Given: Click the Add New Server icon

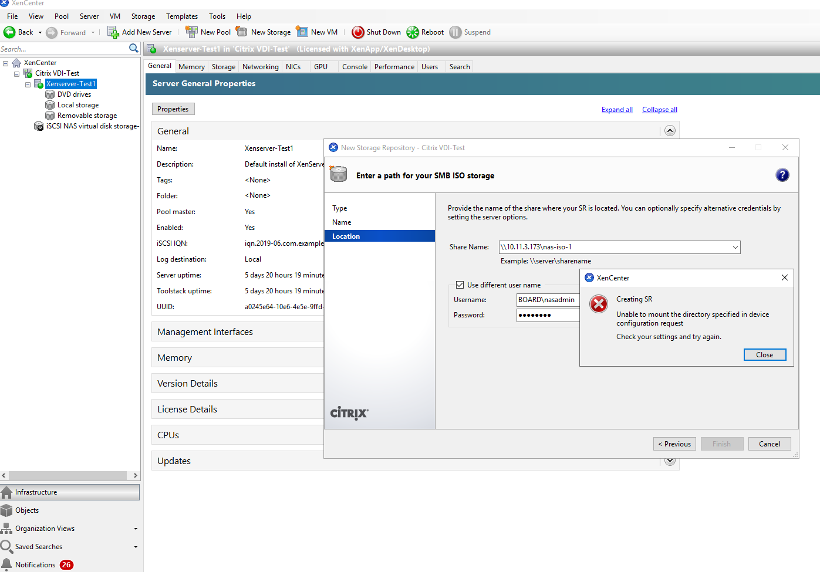Looking at the screenshot, I should (x=113, y=32).
